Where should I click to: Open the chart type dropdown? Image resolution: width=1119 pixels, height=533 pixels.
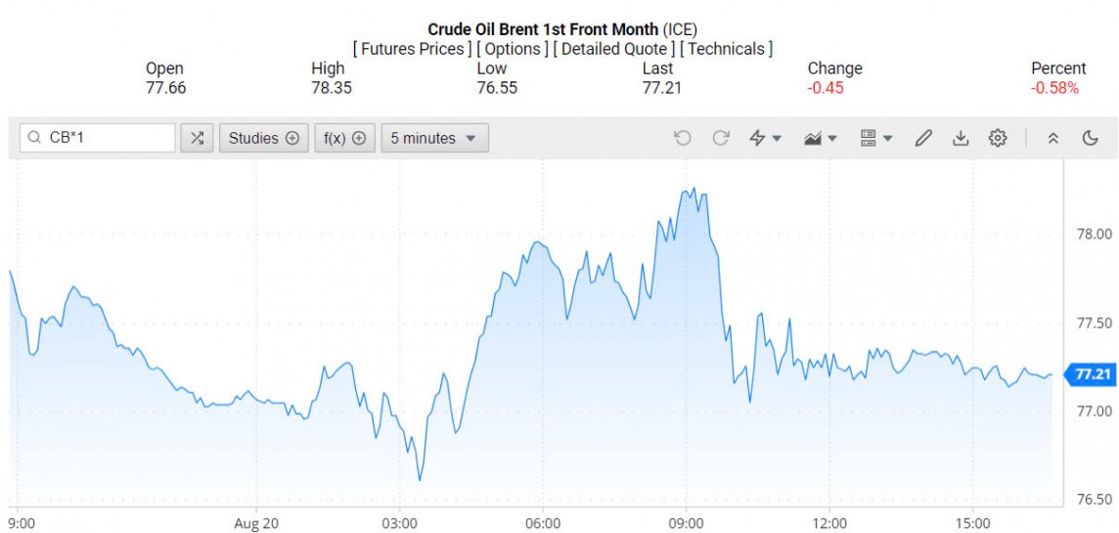coord(820,138)
